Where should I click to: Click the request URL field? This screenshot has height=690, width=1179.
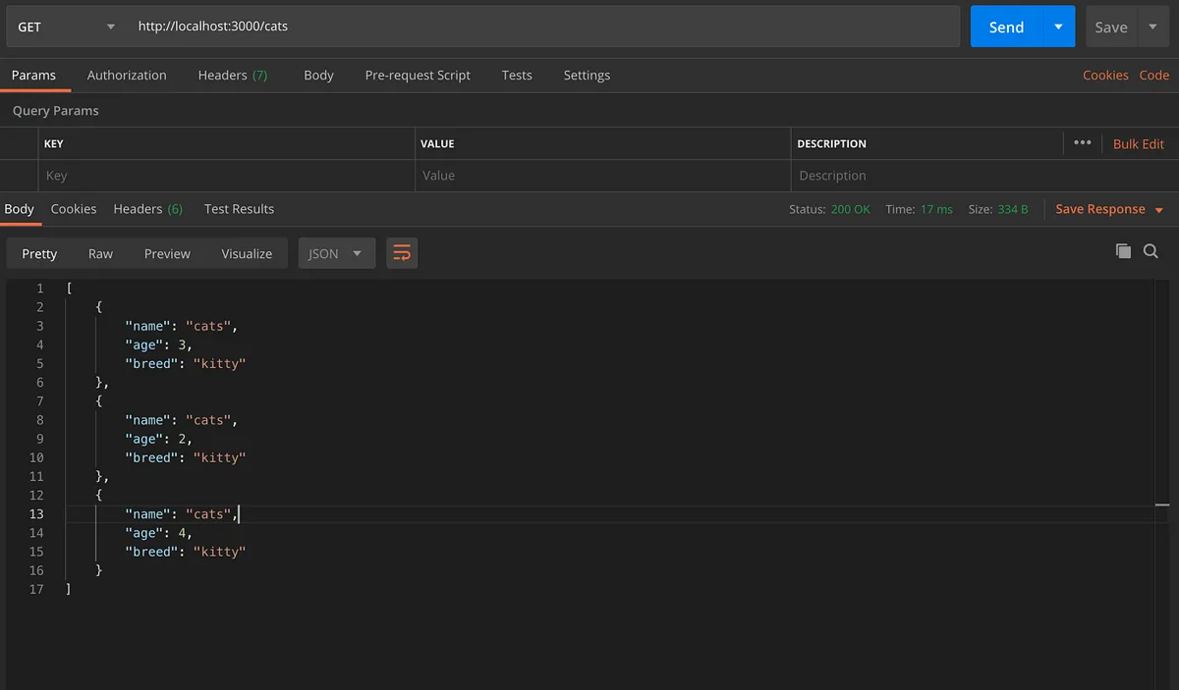(544, 27)
